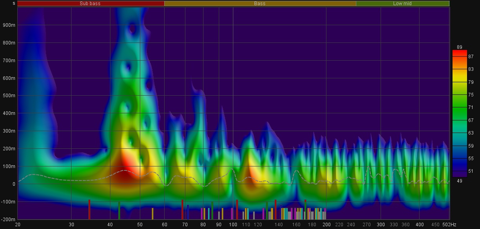Click the orange hot spot near 110 Hz
This screenshot has height=229, width=480.
click(x=251, y=174)
